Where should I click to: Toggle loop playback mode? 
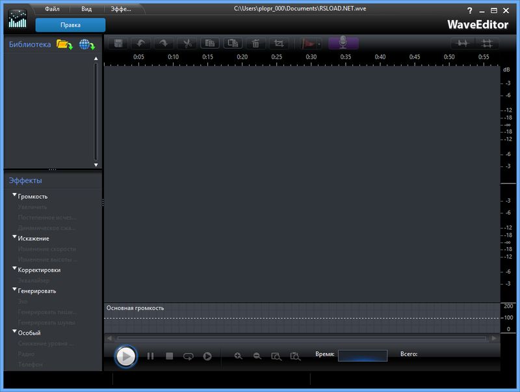[188, 356]
